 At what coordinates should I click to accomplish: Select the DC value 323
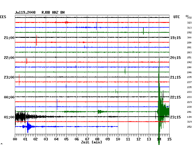pyautogui.click(x=189, y=23)
